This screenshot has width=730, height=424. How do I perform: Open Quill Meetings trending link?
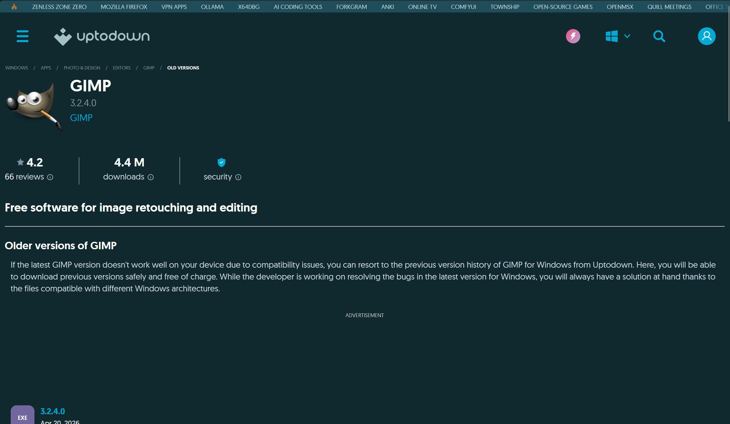(x=669, y=7)
